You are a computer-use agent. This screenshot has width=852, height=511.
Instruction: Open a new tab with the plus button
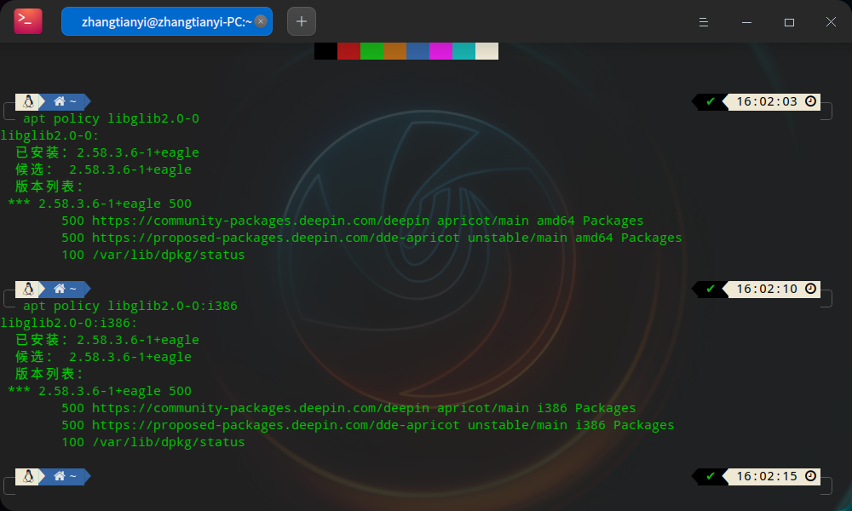coord(301,21)
